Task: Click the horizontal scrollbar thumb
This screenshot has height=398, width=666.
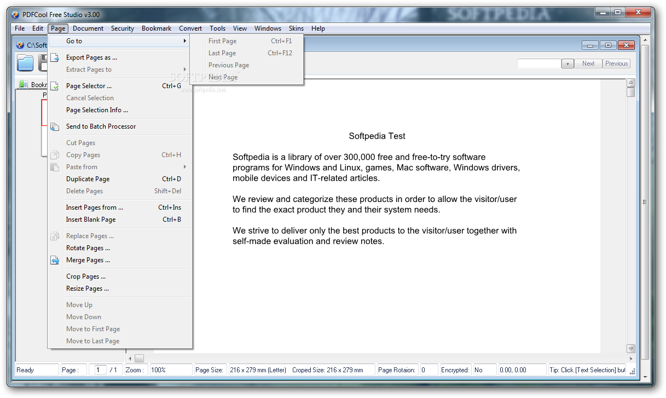Action: point(139,359)
